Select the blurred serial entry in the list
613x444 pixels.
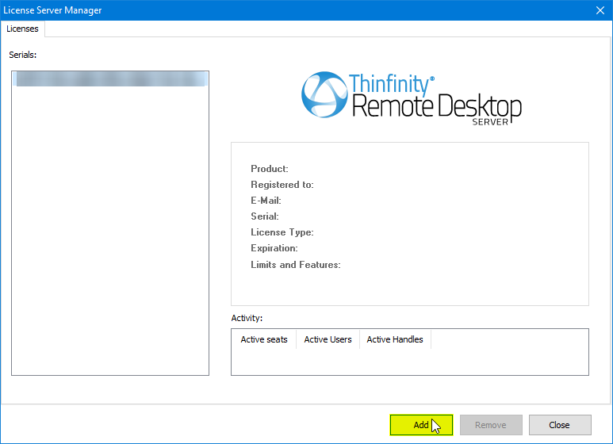point(110,79)
